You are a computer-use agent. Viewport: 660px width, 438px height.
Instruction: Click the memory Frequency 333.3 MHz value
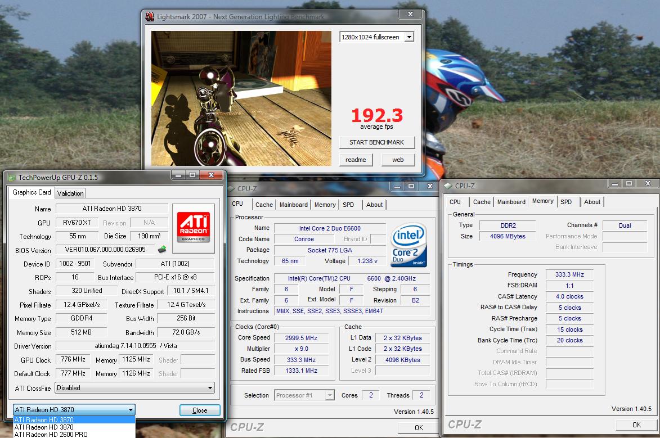569,274
